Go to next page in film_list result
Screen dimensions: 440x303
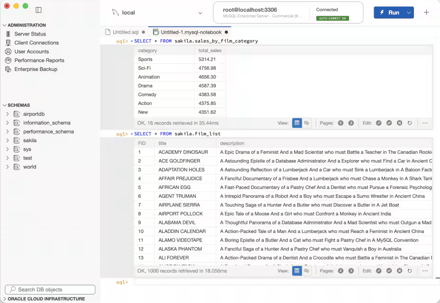(351, 271)
